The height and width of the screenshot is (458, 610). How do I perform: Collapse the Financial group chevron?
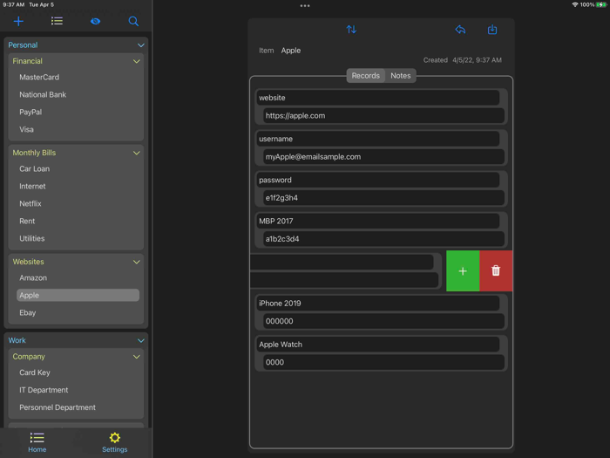click(137, 61)
